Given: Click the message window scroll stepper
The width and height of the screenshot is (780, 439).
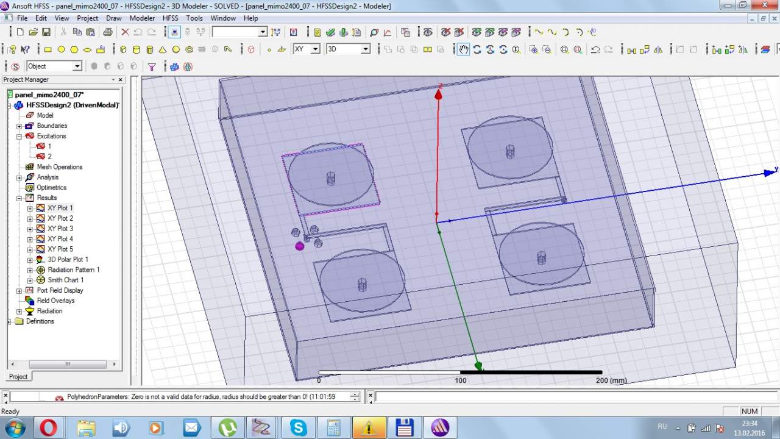Looking at the screenshot, I should click(x=355, y=397).
